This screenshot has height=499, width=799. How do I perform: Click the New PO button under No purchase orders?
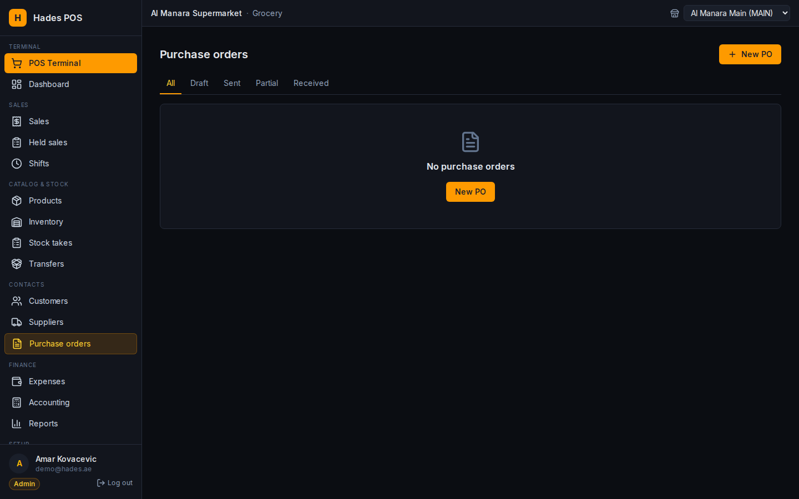[x=471, y=192]
